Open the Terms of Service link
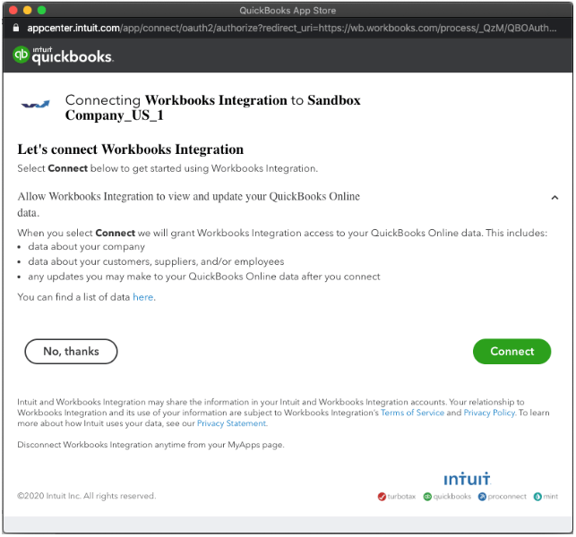Screen dimensions: 576x537 pos(412,413)
